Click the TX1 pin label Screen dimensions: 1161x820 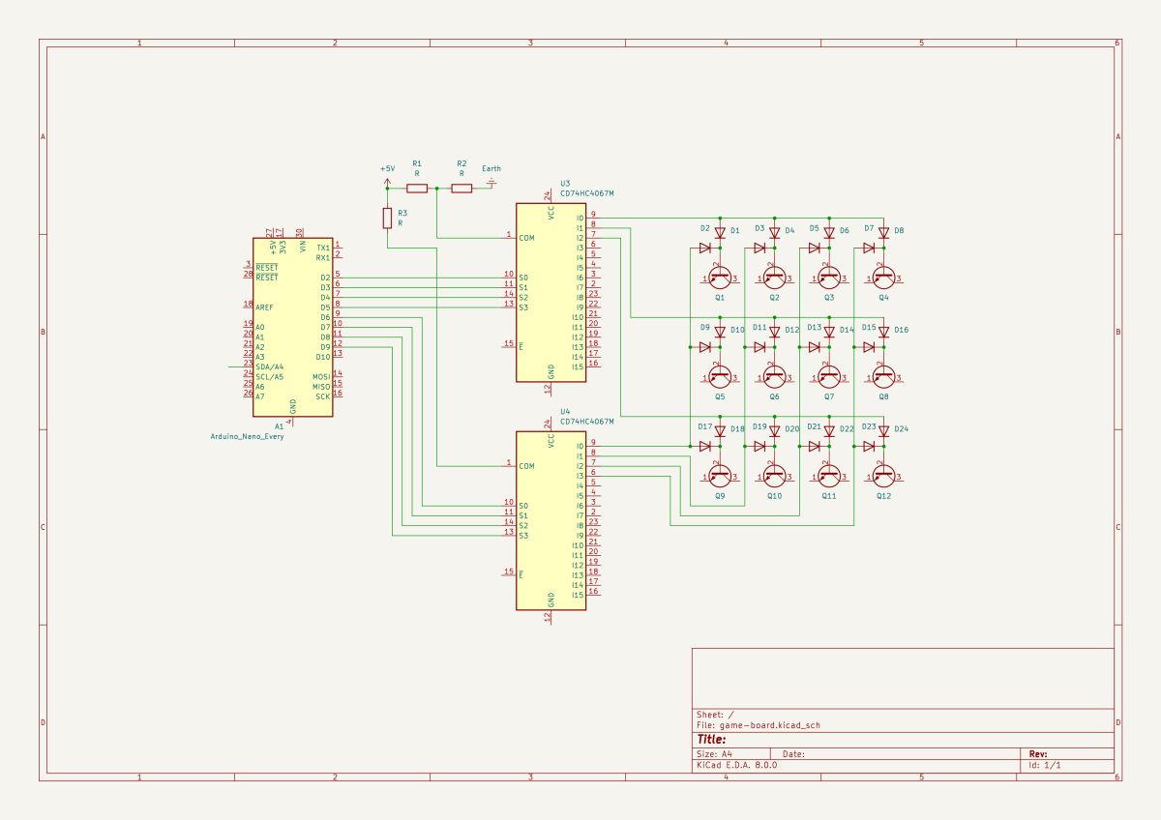[x=323, y=248]
